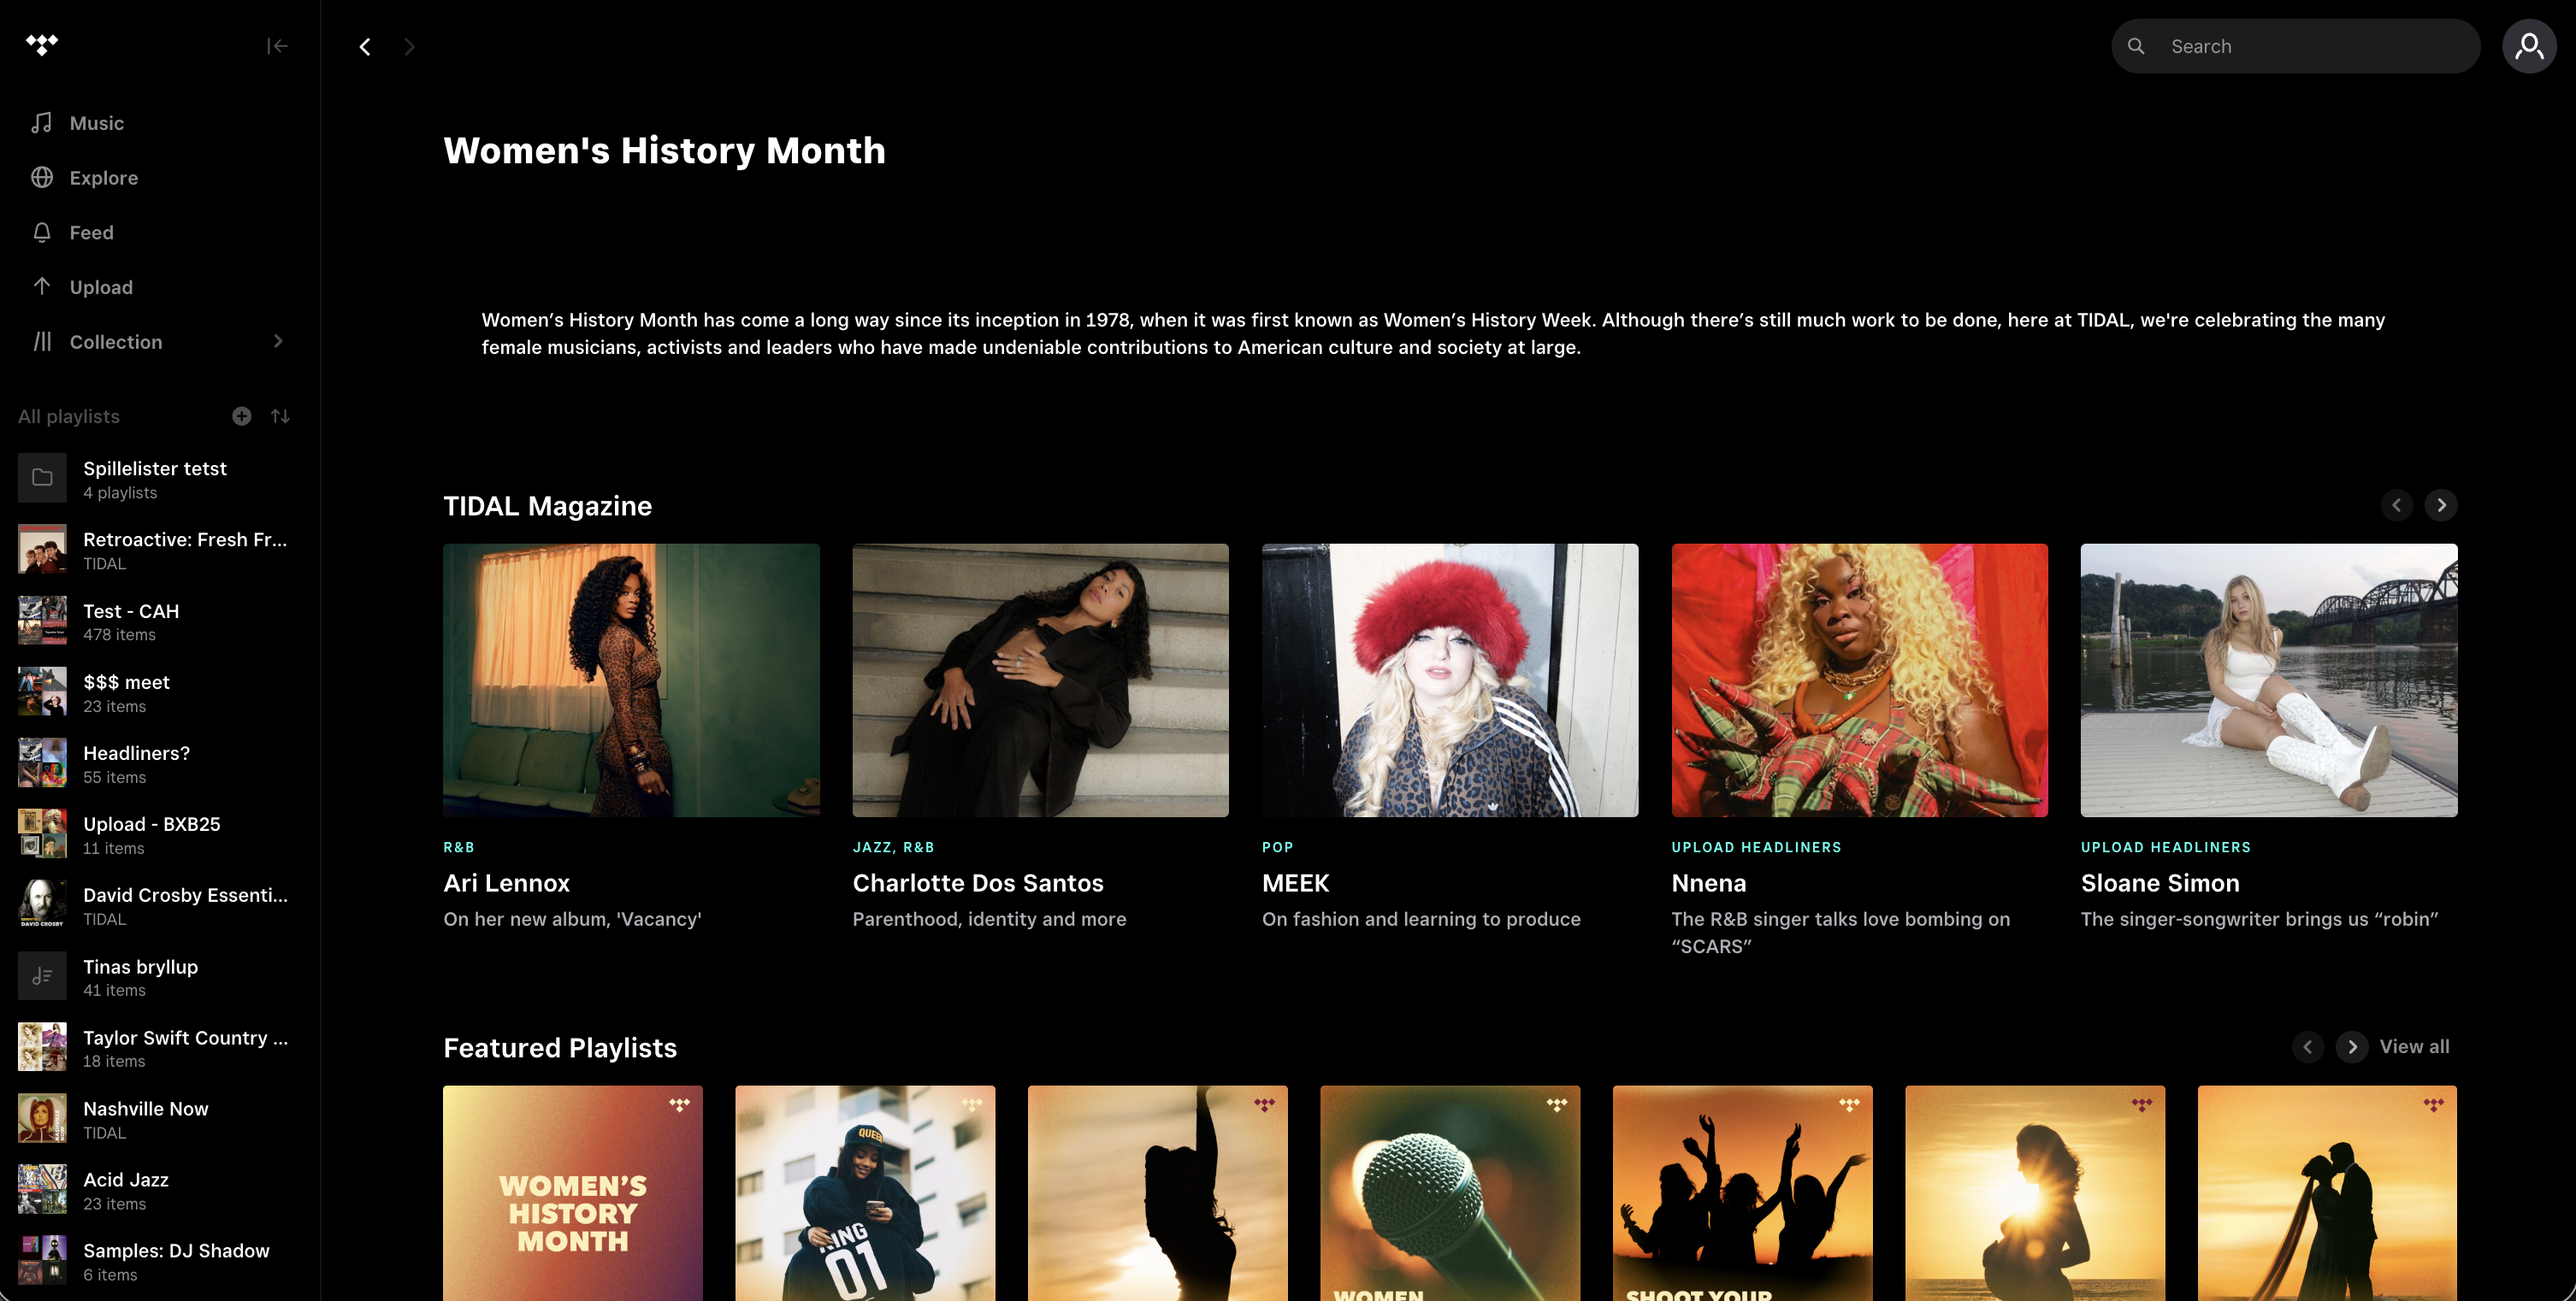Open the Spillelister tetst folder name
This screenshot has width=2576, height=1301.
point(155,468)
